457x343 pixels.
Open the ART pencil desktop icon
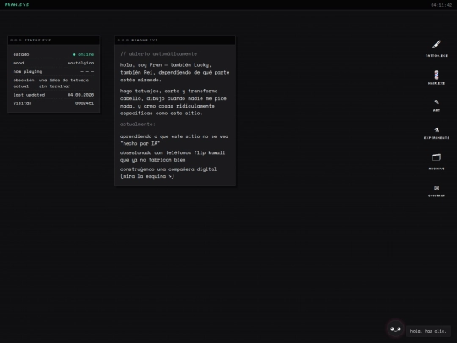pyautogui.click(x=437, y=102)
